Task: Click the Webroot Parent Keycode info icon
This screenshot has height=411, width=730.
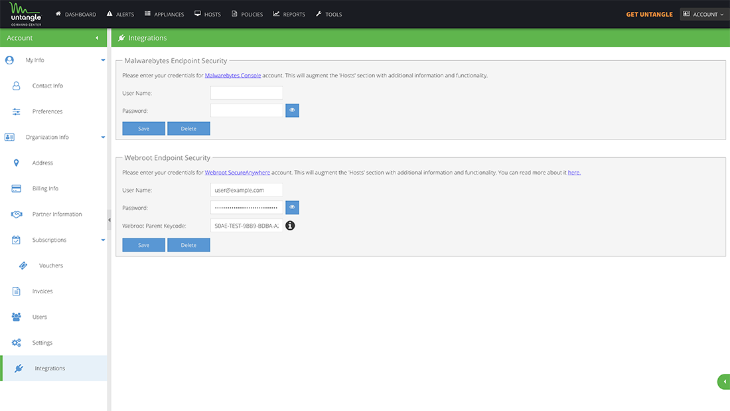Action: (x=290, y=226)
